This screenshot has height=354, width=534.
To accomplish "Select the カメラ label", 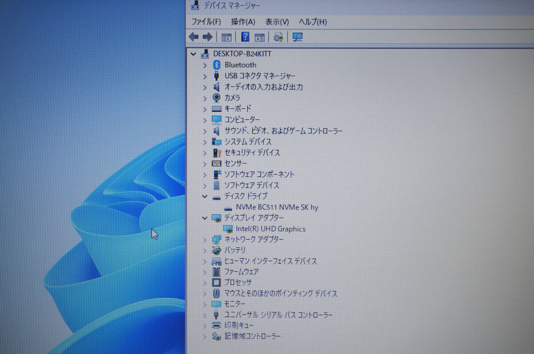I will point(232,98).
